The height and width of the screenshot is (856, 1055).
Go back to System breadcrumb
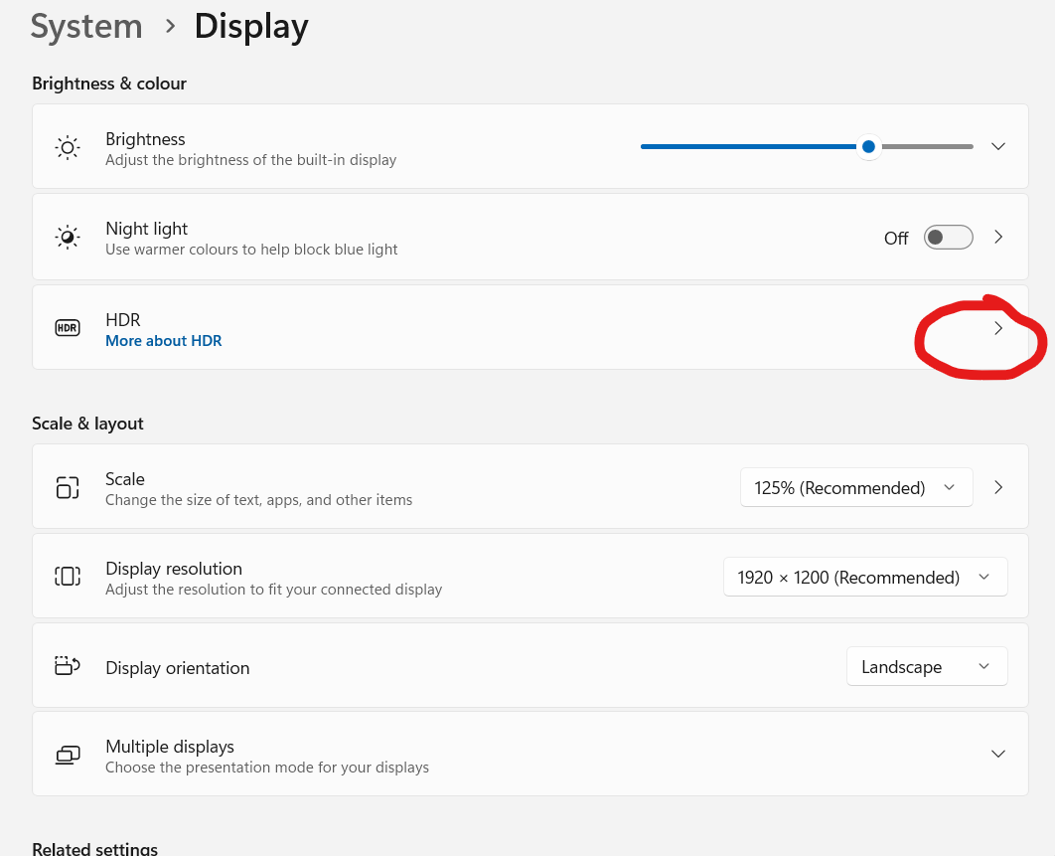(x=86, y=27)
